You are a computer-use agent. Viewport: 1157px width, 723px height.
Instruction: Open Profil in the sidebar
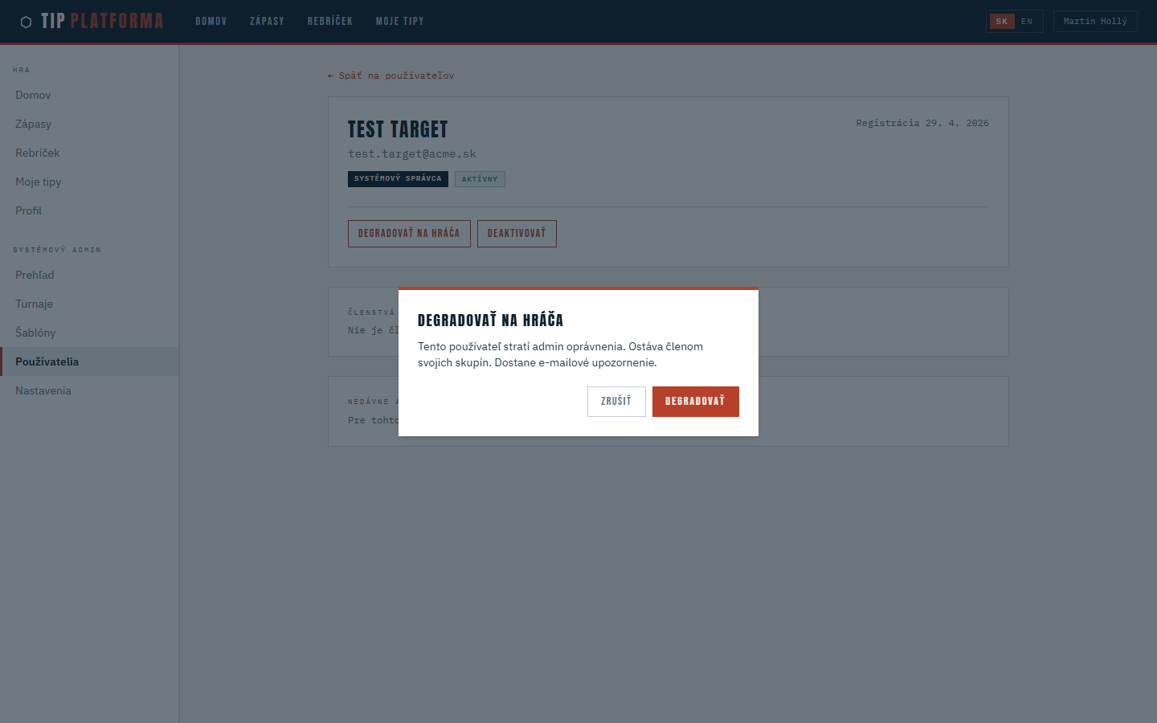28,210
